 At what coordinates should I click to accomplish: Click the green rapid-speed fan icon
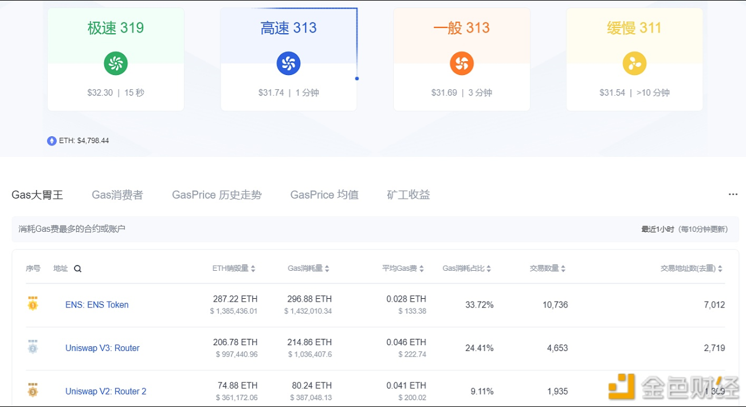[x=116, y=64]
